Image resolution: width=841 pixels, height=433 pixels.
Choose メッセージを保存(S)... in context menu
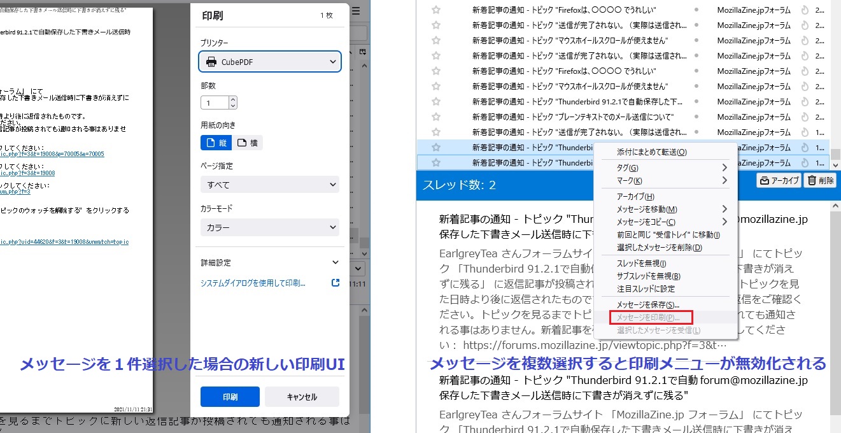point(647,305)
